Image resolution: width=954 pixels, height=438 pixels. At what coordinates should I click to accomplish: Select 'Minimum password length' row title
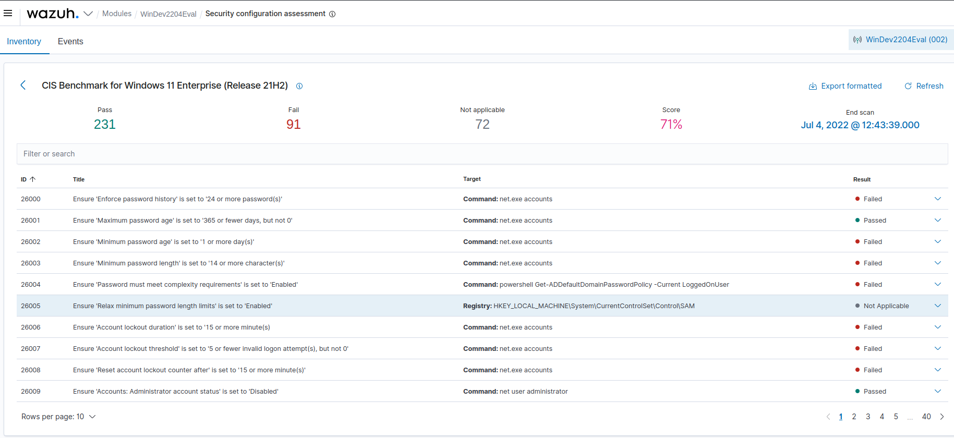tap(178, 263)
